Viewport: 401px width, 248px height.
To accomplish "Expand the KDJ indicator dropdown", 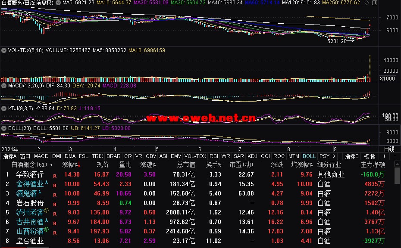I will [4, 108].
